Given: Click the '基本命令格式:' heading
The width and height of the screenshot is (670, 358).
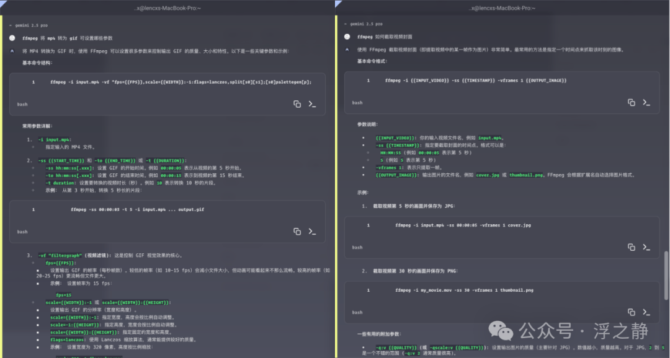Looking at the screenshot, I should (x=373, y=61).
